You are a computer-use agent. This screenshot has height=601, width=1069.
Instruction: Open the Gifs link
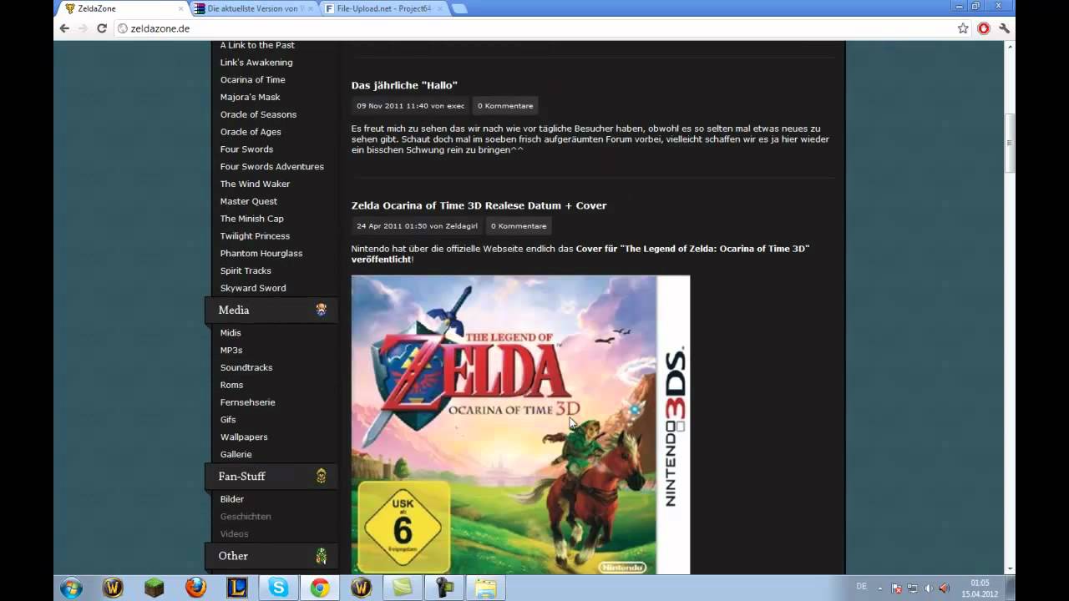[228, 420]
